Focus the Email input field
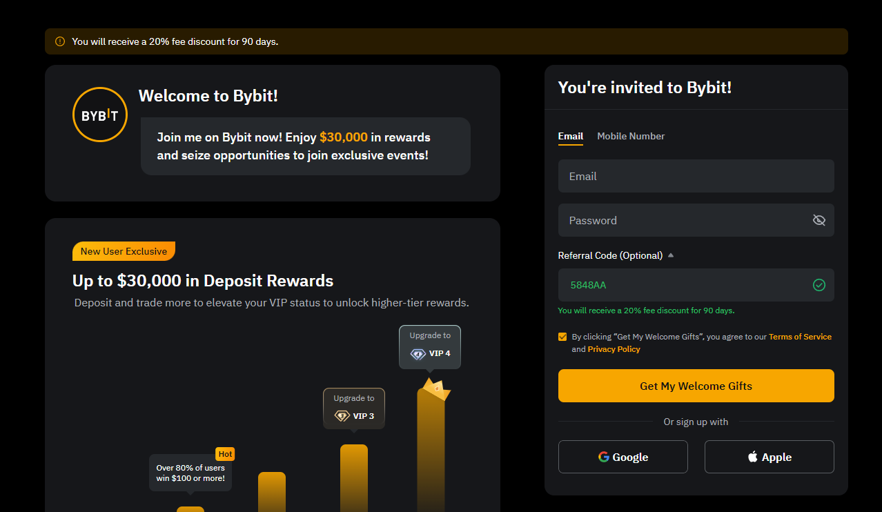The height and width of the screenshot is (512, 882). pyautogui.click(x=696, y=176)
